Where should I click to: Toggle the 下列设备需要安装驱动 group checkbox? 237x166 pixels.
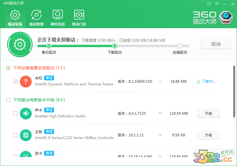coord(9,68)
